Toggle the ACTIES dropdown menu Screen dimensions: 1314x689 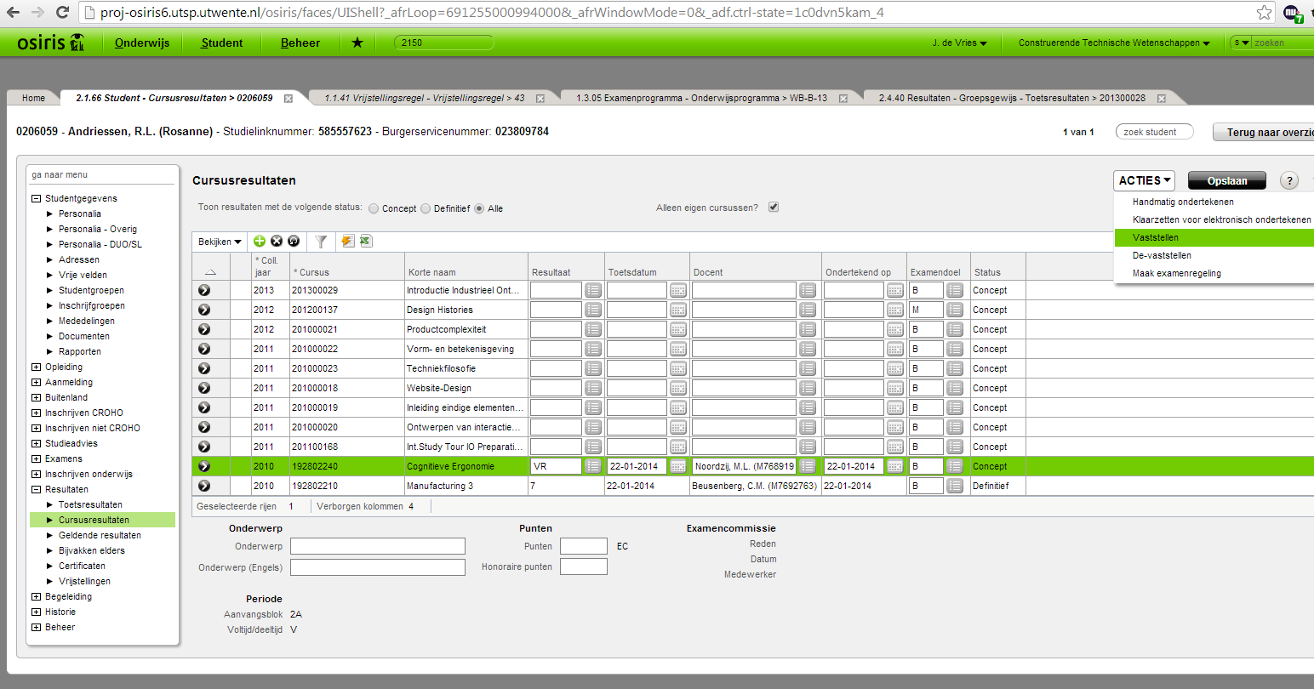pyautogui.click(x=1144, y=180)
